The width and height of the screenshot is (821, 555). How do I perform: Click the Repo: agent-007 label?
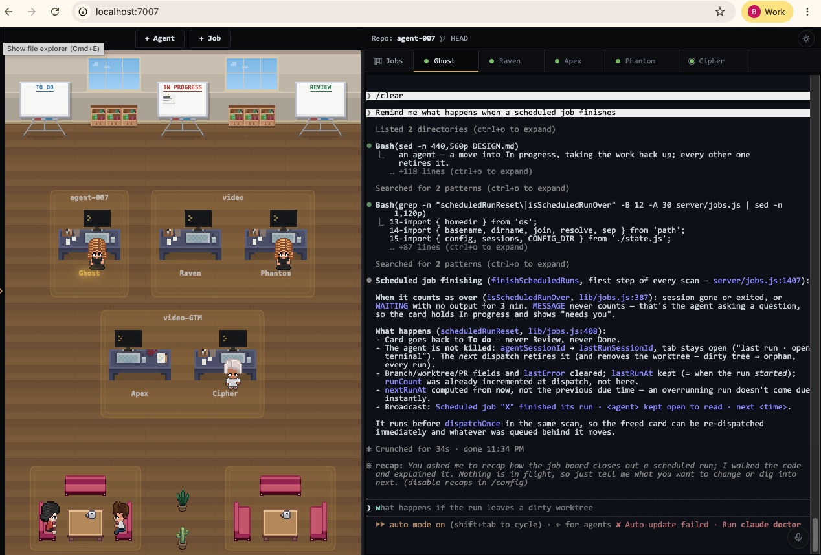(x=403, y=38)
